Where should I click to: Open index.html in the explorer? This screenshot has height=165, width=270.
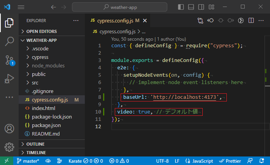[52, 108]
